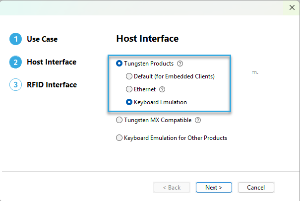Choose Default (for Embedded Clients) option
The image size is (300, 201).
pyautogui.click(x=129, y=76)
